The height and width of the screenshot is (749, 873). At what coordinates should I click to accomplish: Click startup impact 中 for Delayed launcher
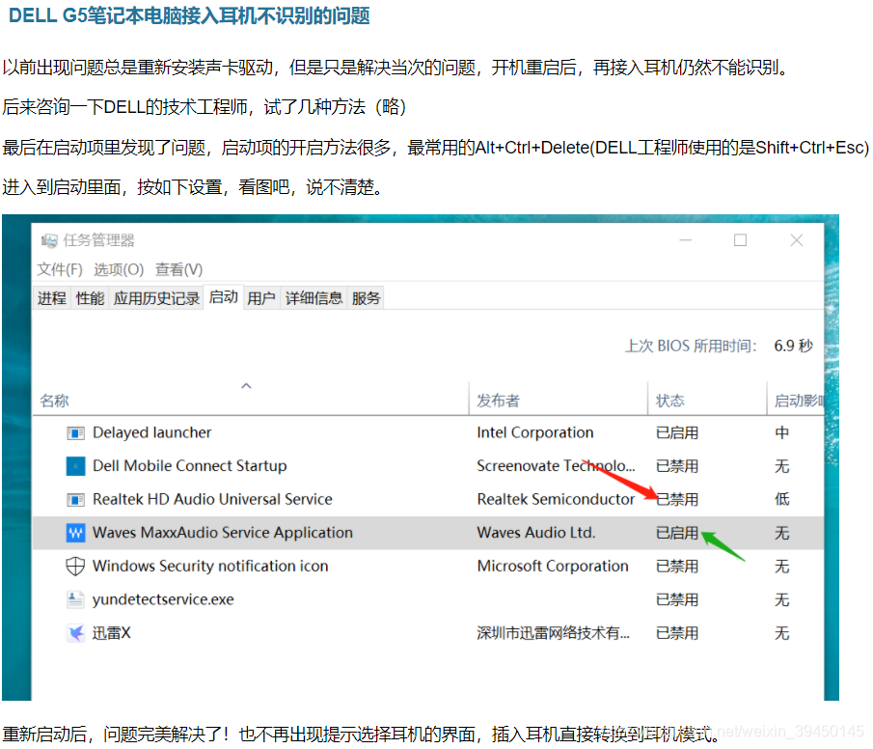781,433
